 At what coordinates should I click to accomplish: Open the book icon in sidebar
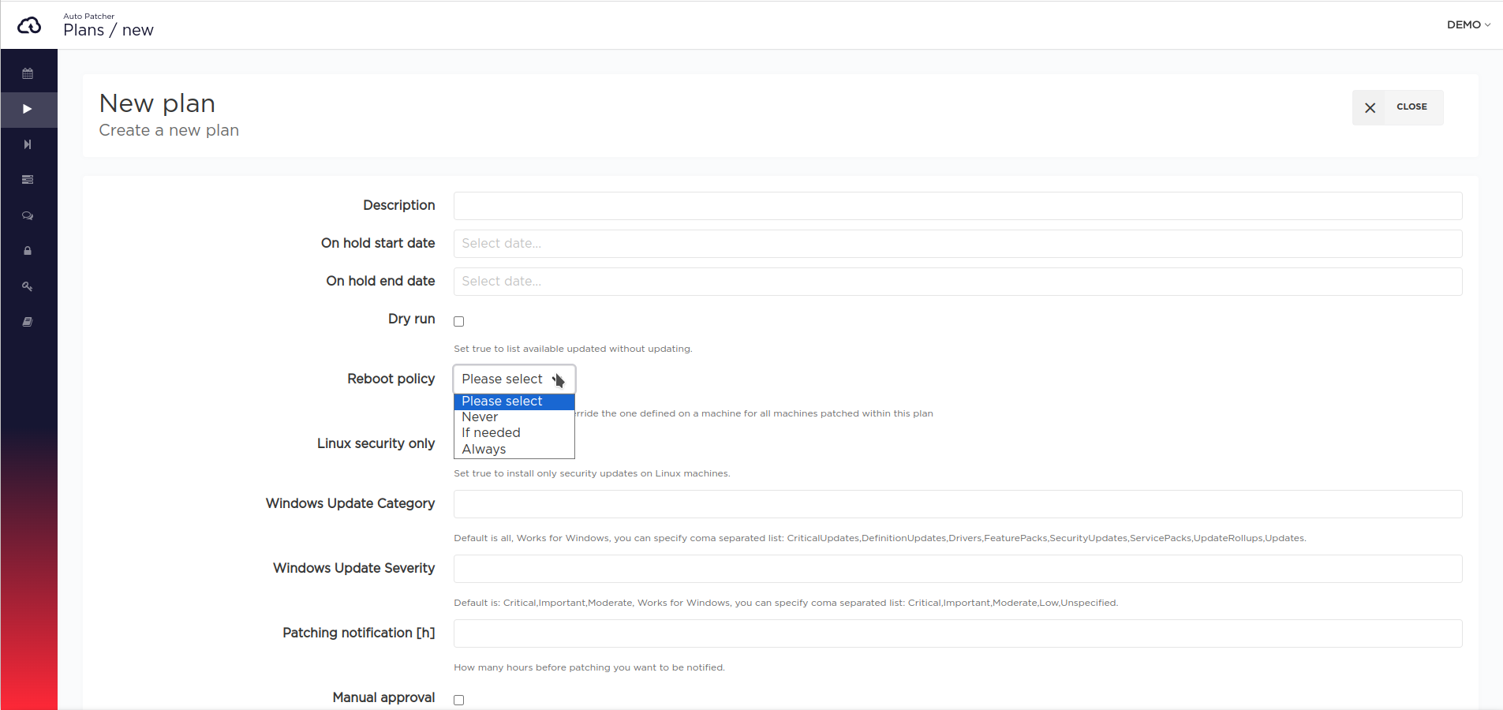28,322
